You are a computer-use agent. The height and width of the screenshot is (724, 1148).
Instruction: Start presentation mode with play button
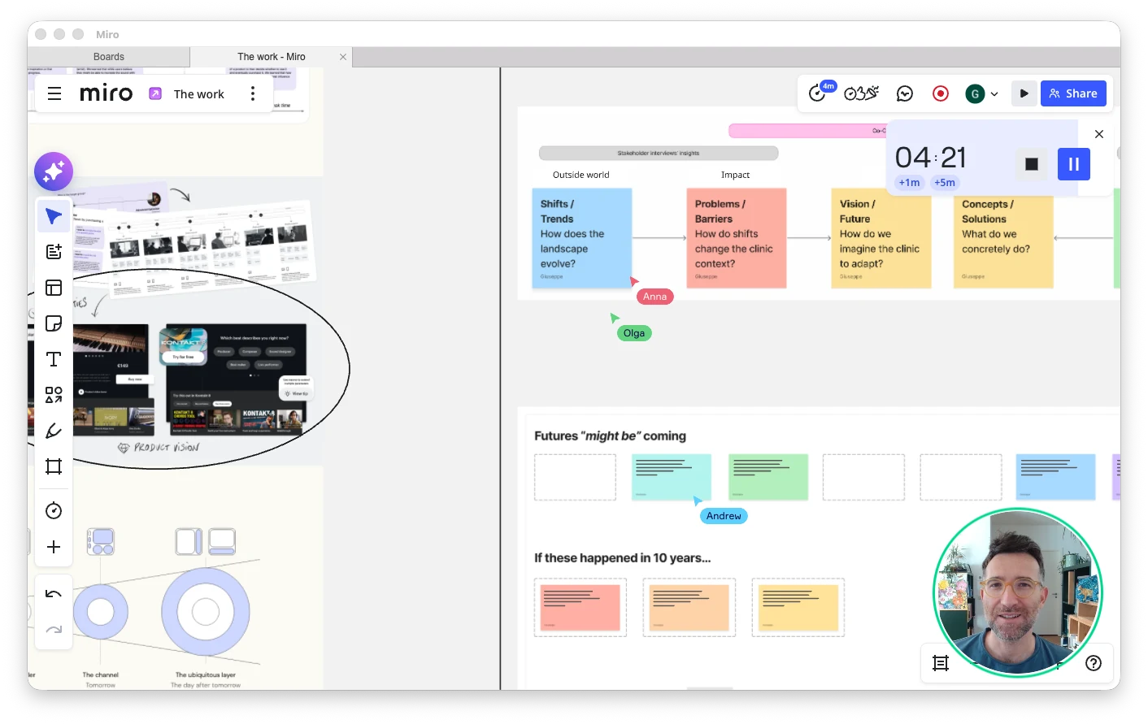tap(1024, 93)
